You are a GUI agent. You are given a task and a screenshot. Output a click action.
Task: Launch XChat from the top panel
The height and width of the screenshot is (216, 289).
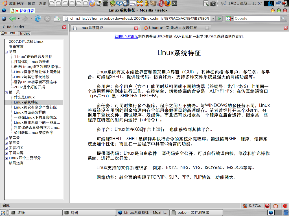(140, 3)
